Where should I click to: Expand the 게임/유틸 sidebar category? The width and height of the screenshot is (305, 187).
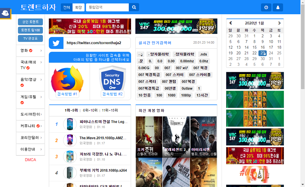pos(31,100)
